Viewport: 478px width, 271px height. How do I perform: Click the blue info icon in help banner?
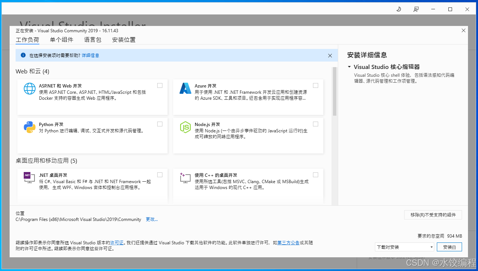pos(23,55)
